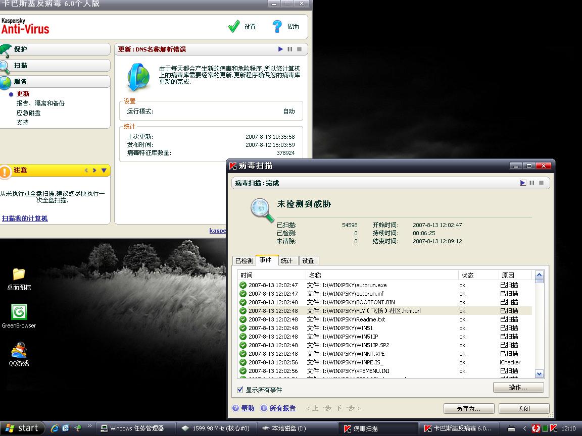
Task: Sort events by the 名称 column header
Action: (382, 275)
